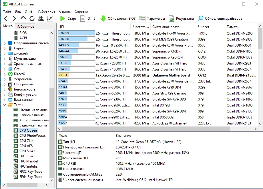This screenshot has height=189, width=263.
Task: Open Результаты toolbar button
Action: coord(181,19)
